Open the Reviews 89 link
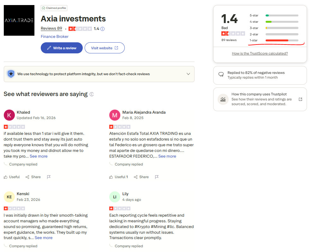 51,28
